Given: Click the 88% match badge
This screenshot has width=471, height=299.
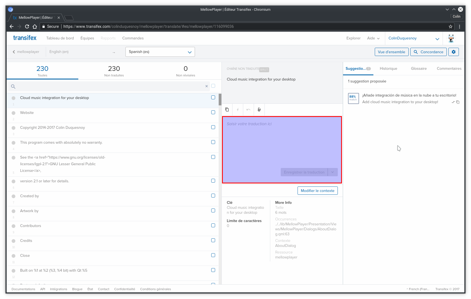Looking at the screenshot, I should (353, 98).
